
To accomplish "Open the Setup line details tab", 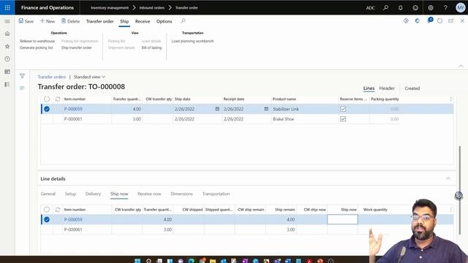I will (70, 194).
